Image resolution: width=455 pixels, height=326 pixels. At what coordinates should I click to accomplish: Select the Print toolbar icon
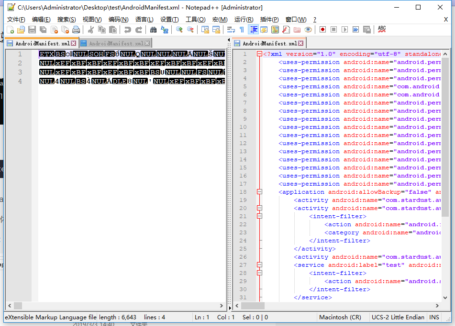click(76, 29)
